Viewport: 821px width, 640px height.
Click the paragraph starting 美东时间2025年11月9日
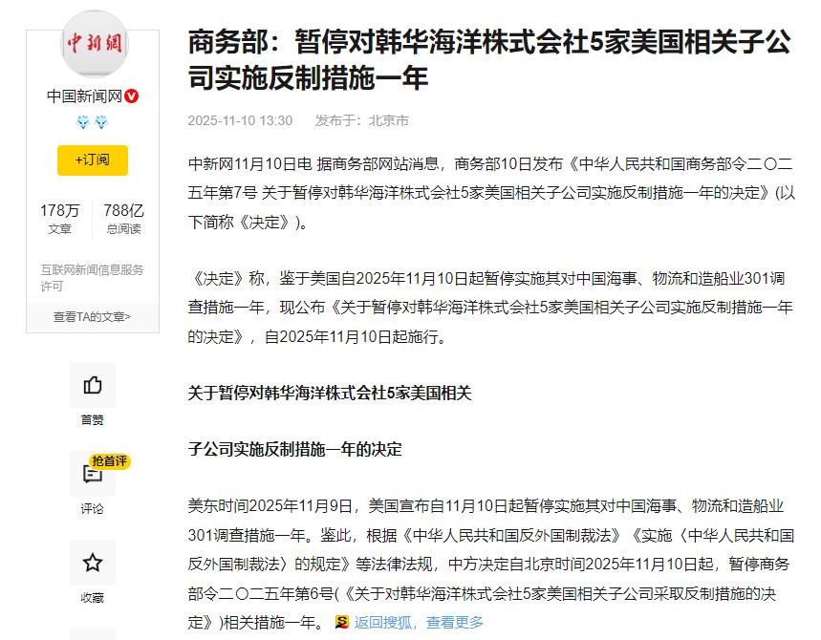pyautogui.click(x=491, y=565)
